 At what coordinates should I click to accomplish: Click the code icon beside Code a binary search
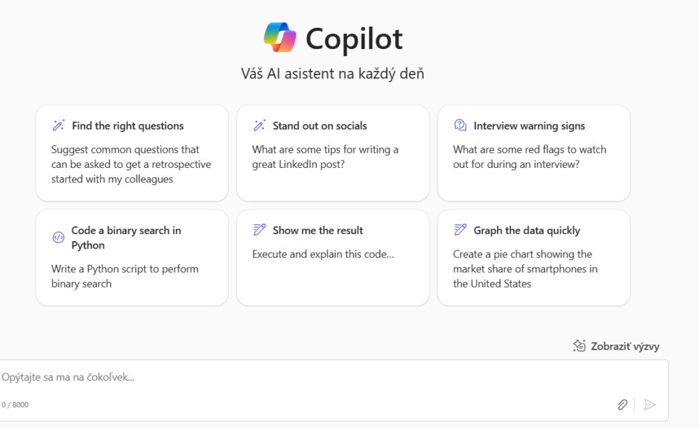pos(59,237)
